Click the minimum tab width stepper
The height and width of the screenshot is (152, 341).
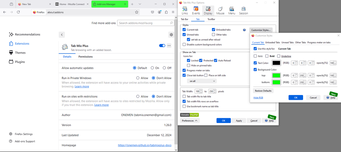201,91
